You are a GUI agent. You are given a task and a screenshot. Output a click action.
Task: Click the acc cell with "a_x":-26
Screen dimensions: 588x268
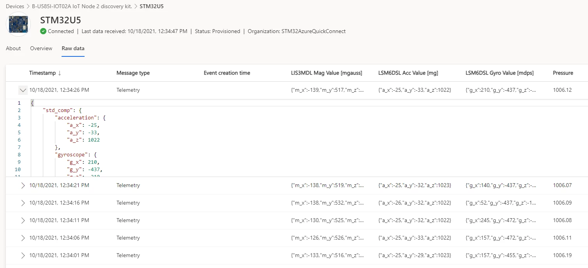click(415, 203)
